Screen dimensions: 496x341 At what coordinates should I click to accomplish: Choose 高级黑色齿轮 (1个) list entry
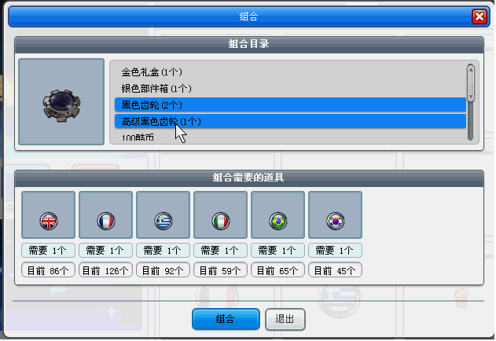click(290, 122)
